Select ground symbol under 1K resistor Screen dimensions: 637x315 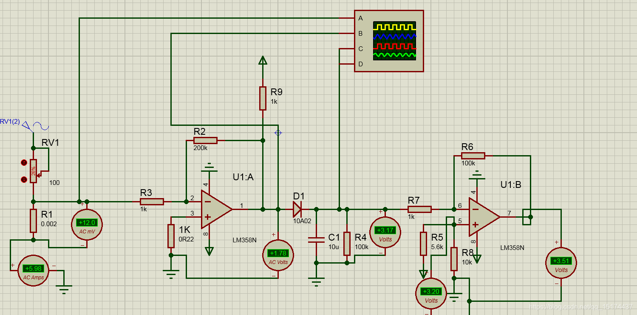click(171, 275)
